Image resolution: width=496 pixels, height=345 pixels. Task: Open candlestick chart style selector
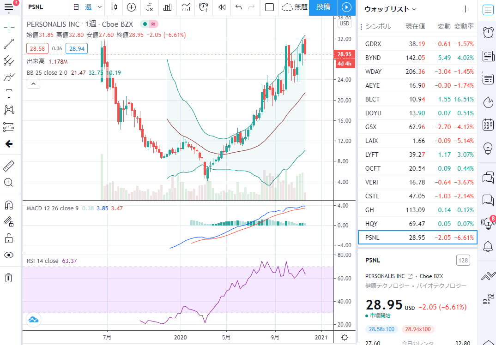[114, 7]
